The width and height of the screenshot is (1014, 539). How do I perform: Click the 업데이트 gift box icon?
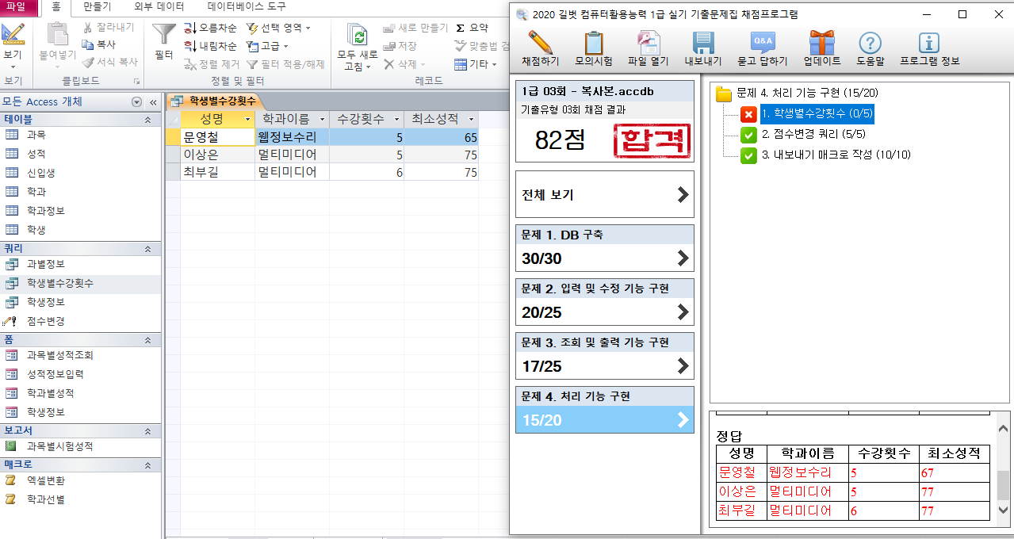point(821,43)
